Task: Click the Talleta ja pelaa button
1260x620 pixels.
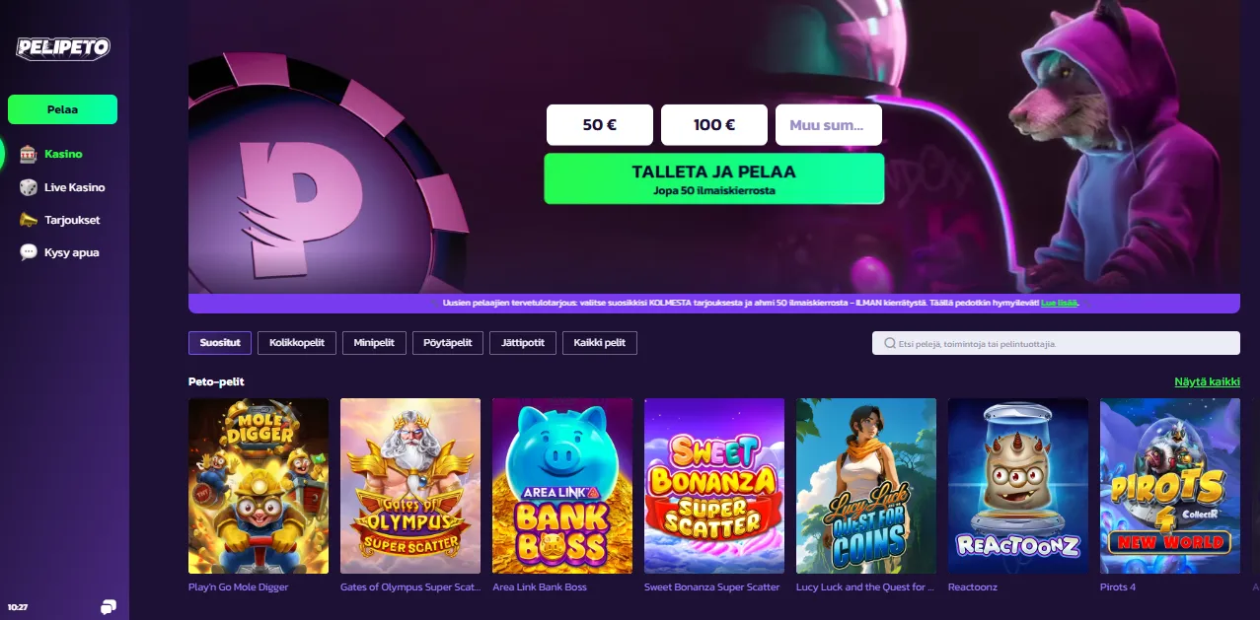Action: point(714,178)
